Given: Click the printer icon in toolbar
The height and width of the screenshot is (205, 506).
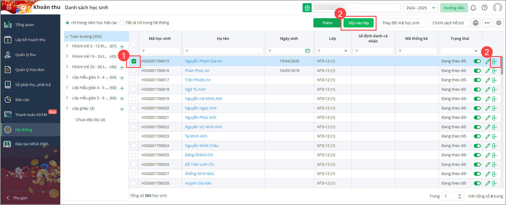Looking at the screenshot, I should click(x=475, y=23).
